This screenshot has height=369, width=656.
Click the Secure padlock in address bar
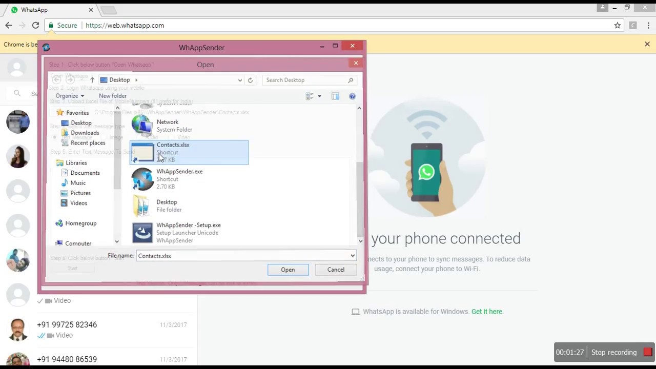click(x=50, y=25)
